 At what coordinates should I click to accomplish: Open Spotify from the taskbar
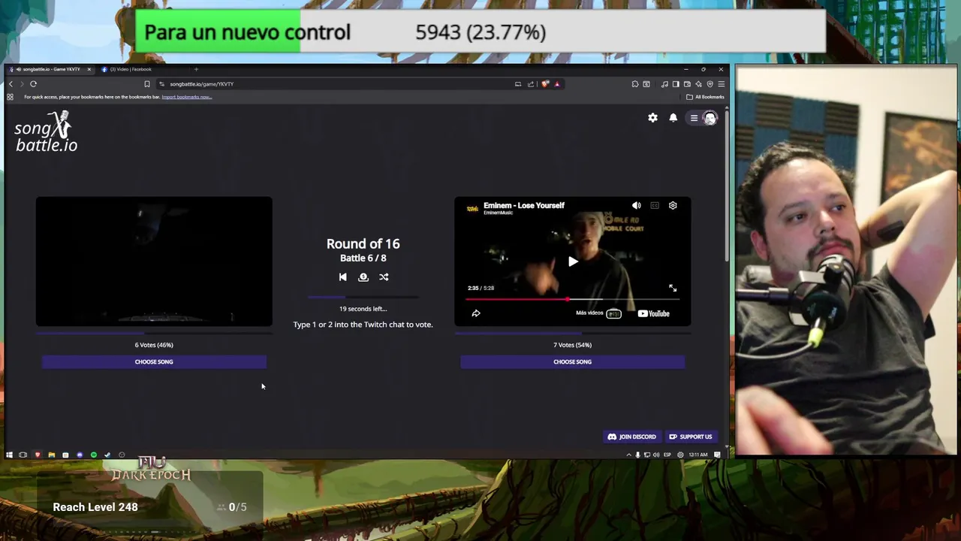(x=94, y=455)
